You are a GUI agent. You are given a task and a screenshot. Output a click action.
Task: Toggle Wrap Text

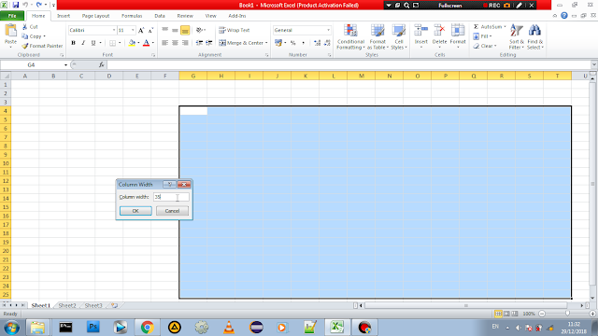235,30
